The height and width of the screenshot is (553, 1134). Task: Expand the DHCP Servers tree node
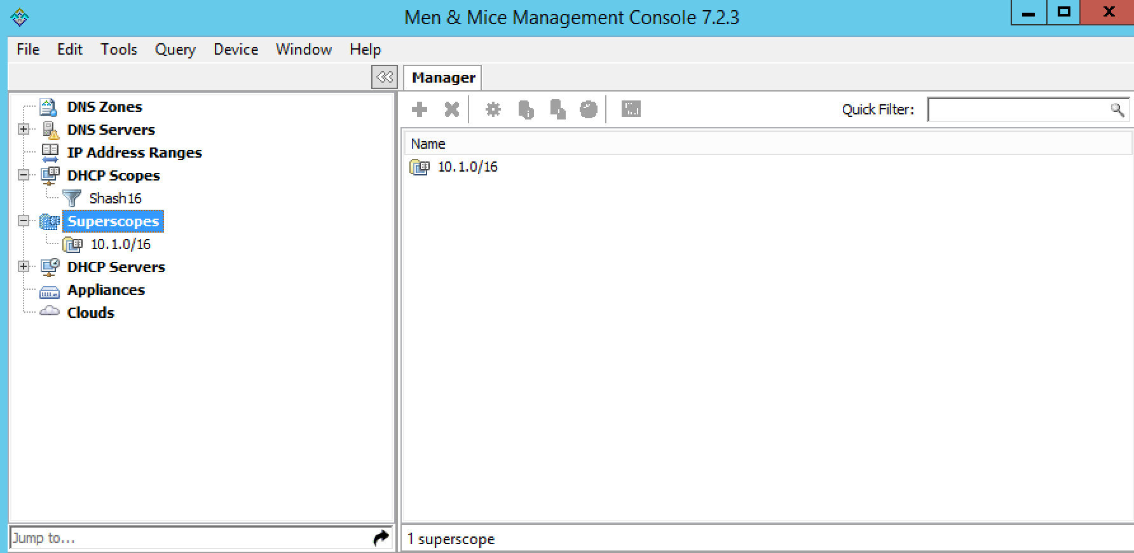pyautogui.click(x=24, y=267)
